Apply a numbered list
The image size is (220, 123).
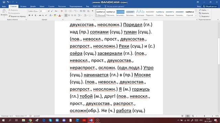(x=70, y=11)
